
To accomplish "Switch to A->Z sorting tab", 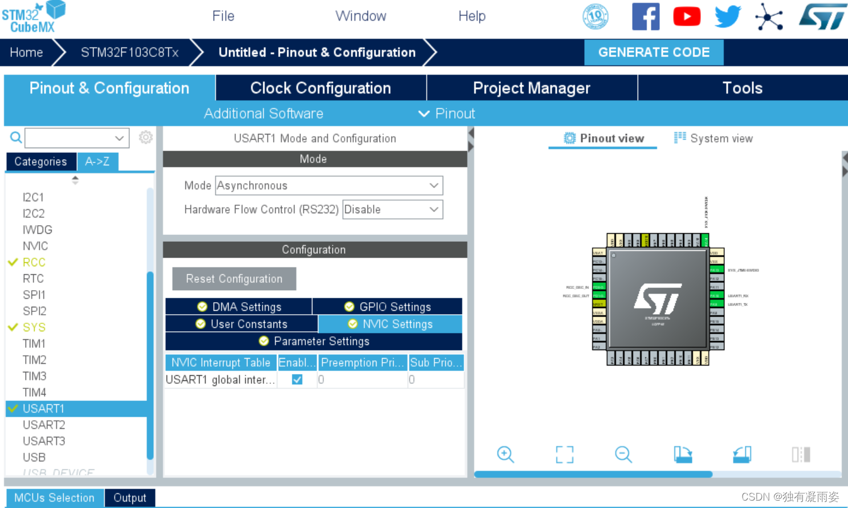I will click(97, 161).
